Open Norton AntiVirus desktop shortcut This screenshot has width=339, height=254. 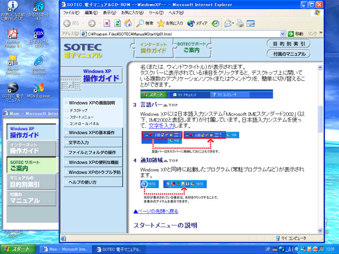coord(13,64)
